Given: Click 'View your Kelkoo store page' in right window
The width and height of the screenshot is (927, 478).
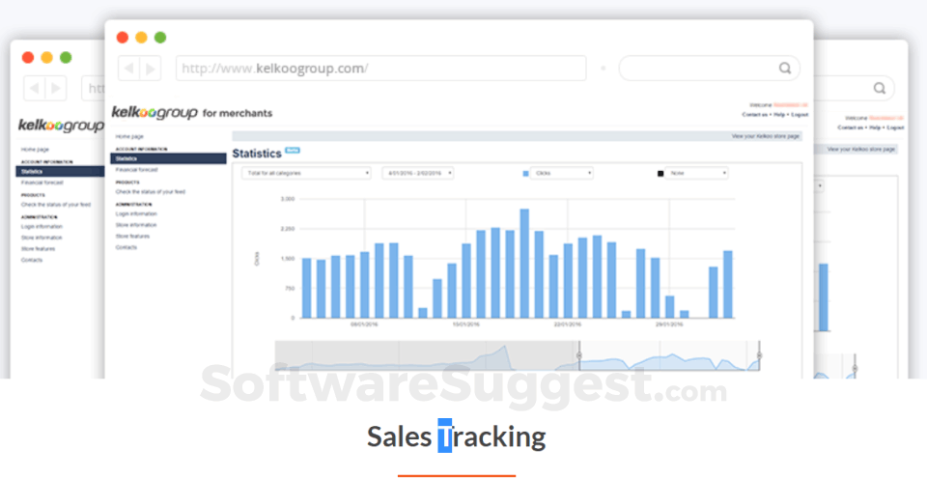Looking at the screenshot, I should pyautogui.click(x=860, y=150).
